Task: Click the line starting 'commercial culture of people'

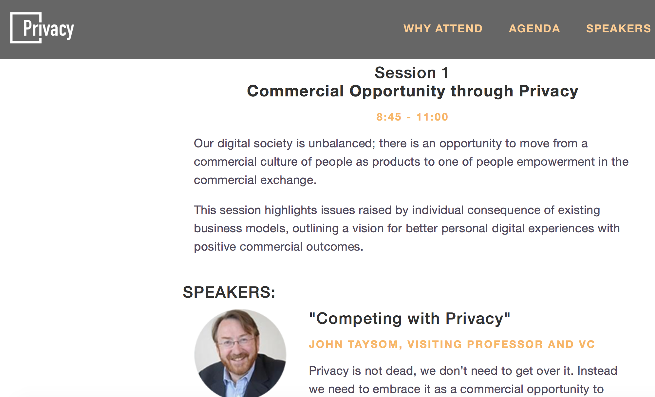Action: click(411, 162)
